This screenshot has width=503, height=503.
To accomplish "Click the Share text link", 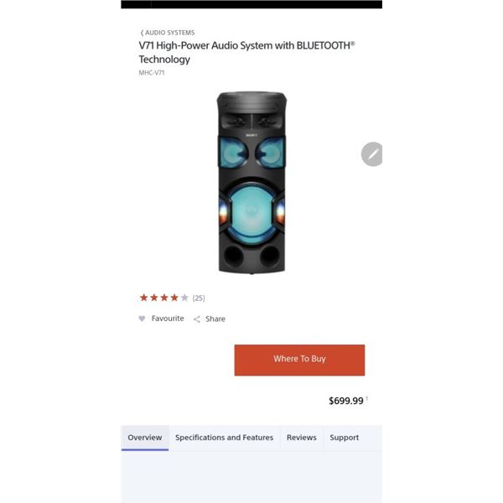I will point(215,319).
